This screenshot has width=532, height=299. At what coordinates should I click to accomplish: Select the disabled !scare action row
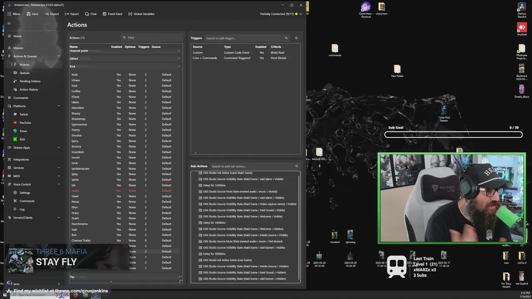coord(125,191)
